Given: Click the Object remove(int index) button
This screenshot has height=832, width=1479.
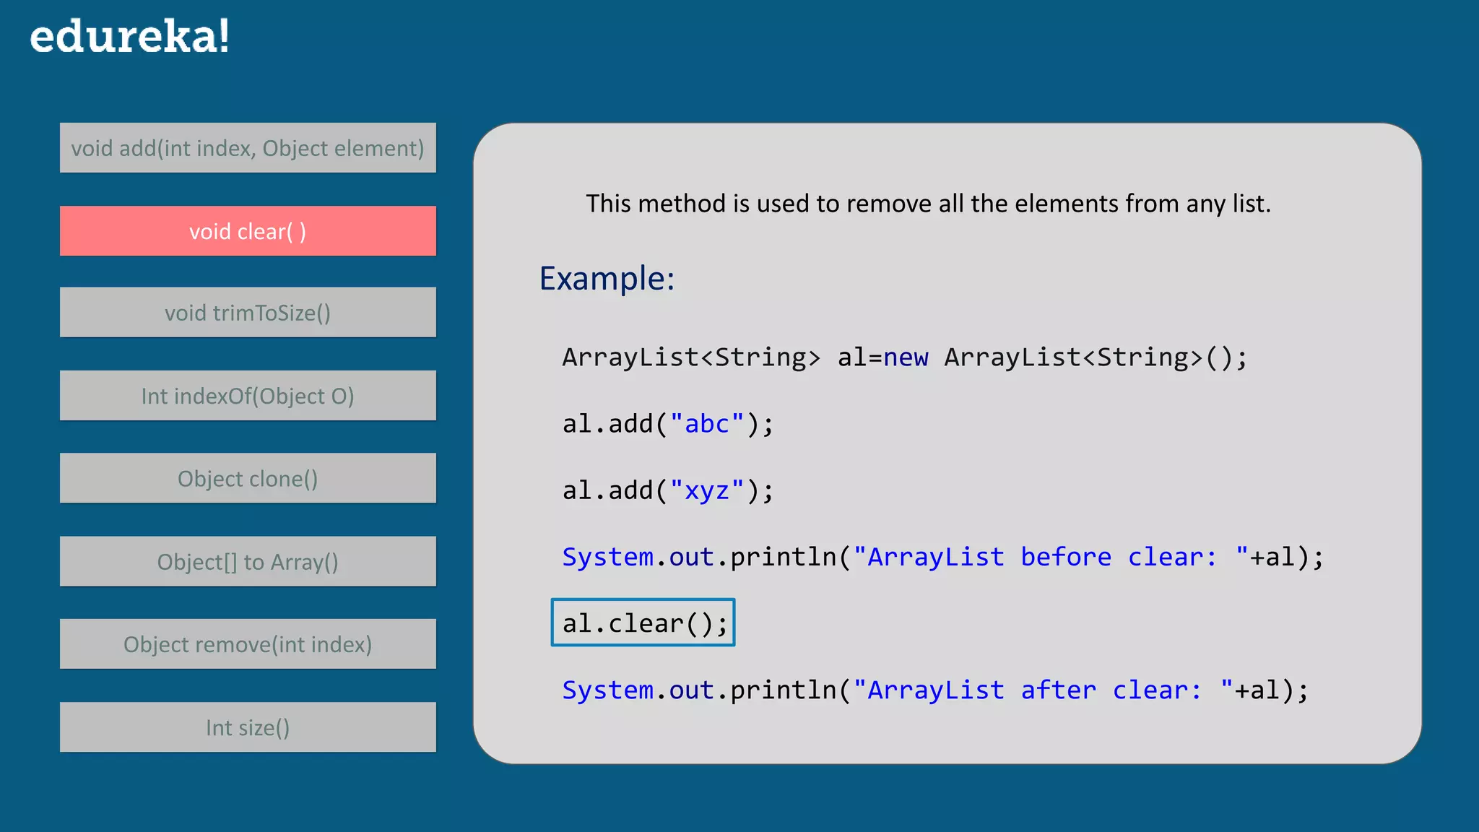Looking at the screenshot, I should pos(248,644).
